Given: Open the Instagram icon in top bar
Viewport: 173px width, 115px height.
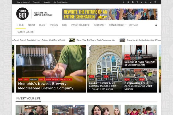Looking at the screenshot, I should [x=133, y=2].
